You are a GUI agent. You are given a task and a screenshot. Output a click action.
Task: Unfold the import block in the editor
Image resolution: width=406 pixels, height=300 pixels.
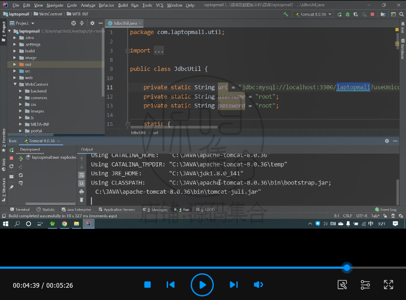[x=127, y=51]
